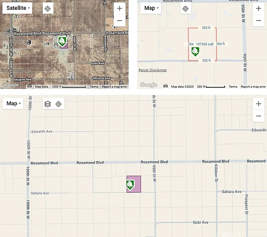
Task: Open Terms link on satellite map
Action: point(94,87)
